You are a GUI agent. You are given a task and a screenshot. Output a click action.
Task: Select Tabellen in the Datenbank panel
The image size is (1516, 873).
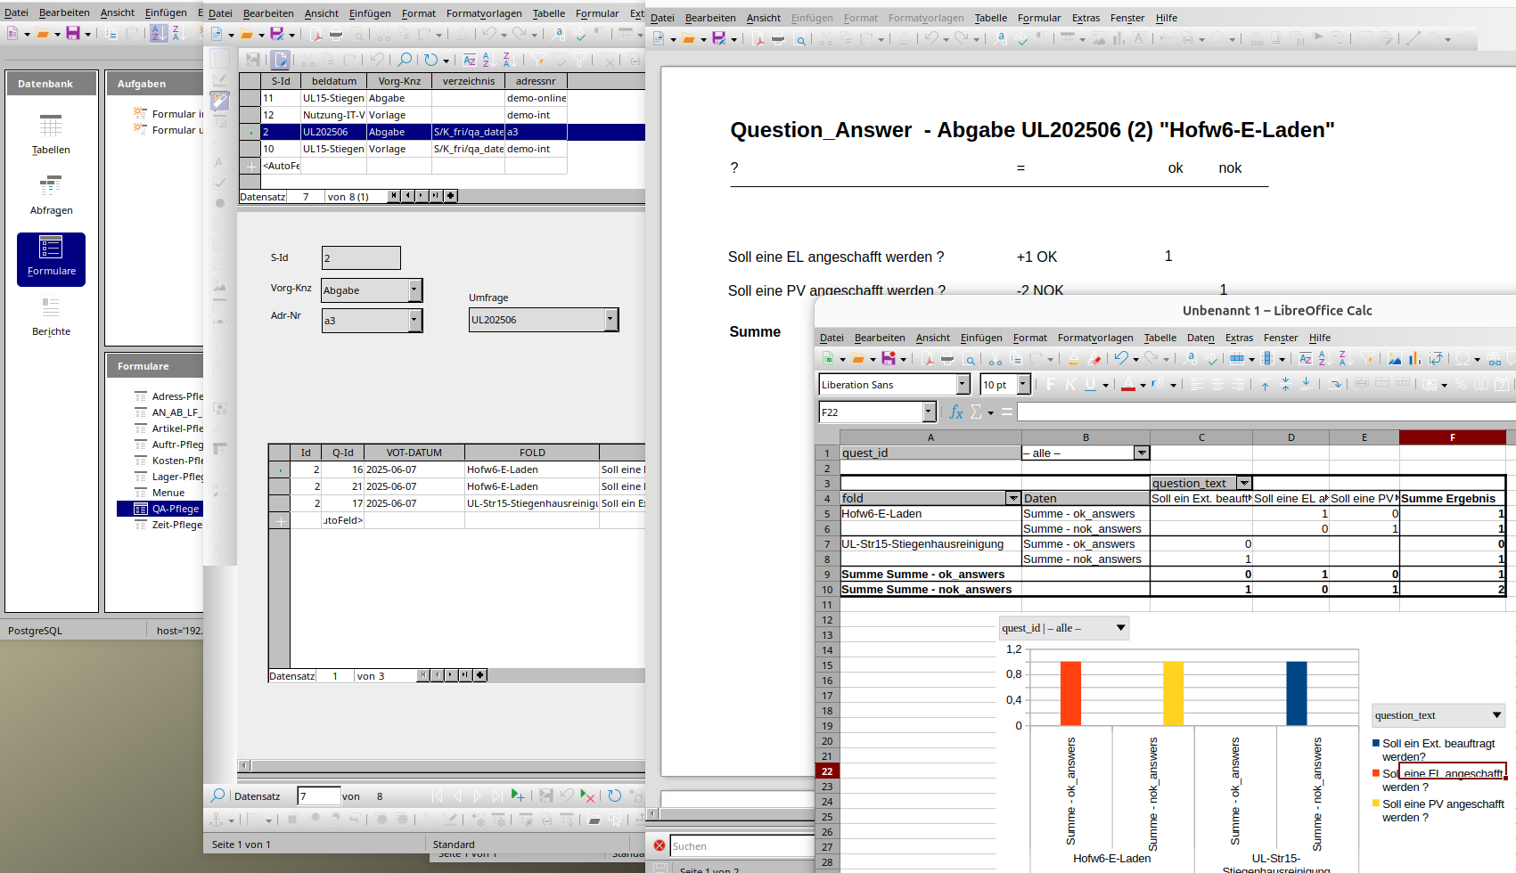click(51, 135)
